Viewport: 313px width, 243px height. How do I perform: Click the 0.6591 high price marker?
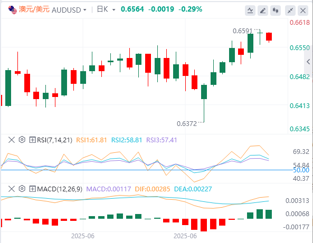[242, 31]
